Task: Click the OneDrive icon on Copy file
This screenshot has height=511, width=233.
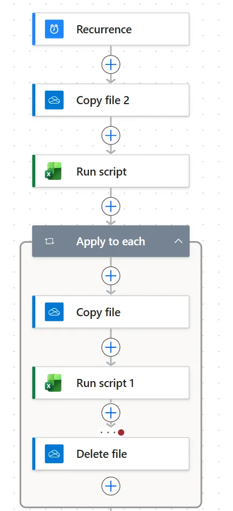Action: coord(54,312)
